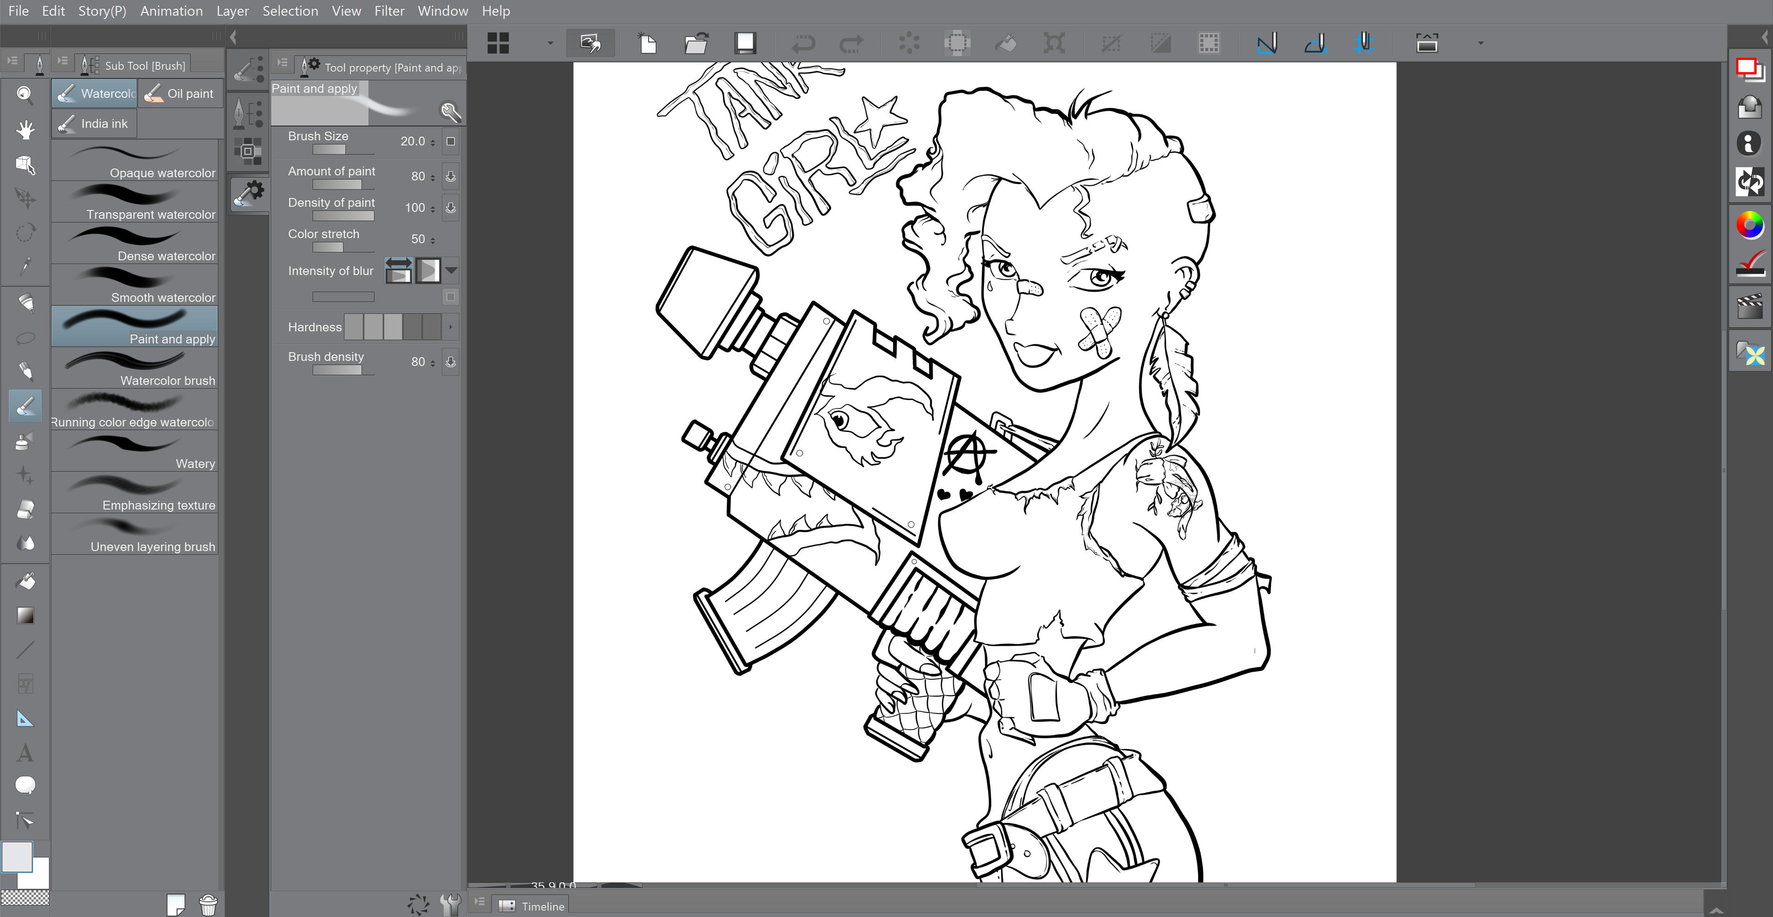
Task: Open Sub Tool panel menu
Action: tap(63, 61)
